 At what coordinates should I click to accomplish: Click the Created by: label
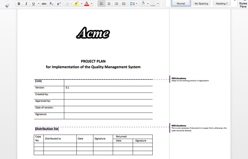click(42, 94)
